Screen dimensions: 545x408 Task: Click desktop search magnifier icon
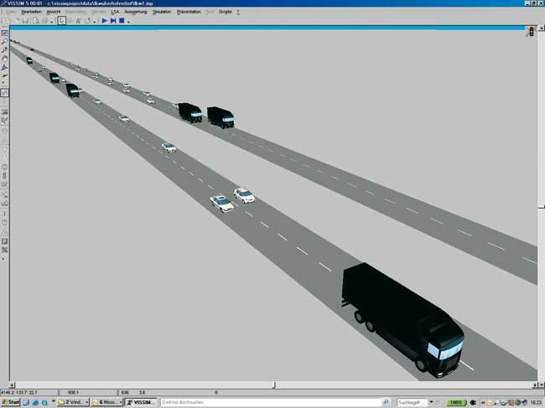385,402
